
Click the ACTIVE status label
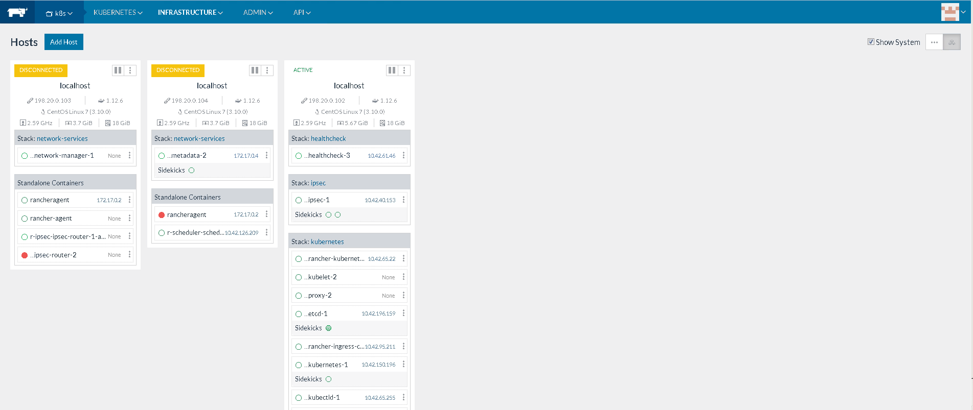tap(303, 70)
